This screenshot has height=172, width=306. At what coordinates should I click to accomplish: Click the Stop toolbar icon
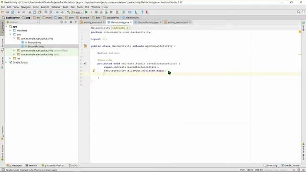(111, 12)
